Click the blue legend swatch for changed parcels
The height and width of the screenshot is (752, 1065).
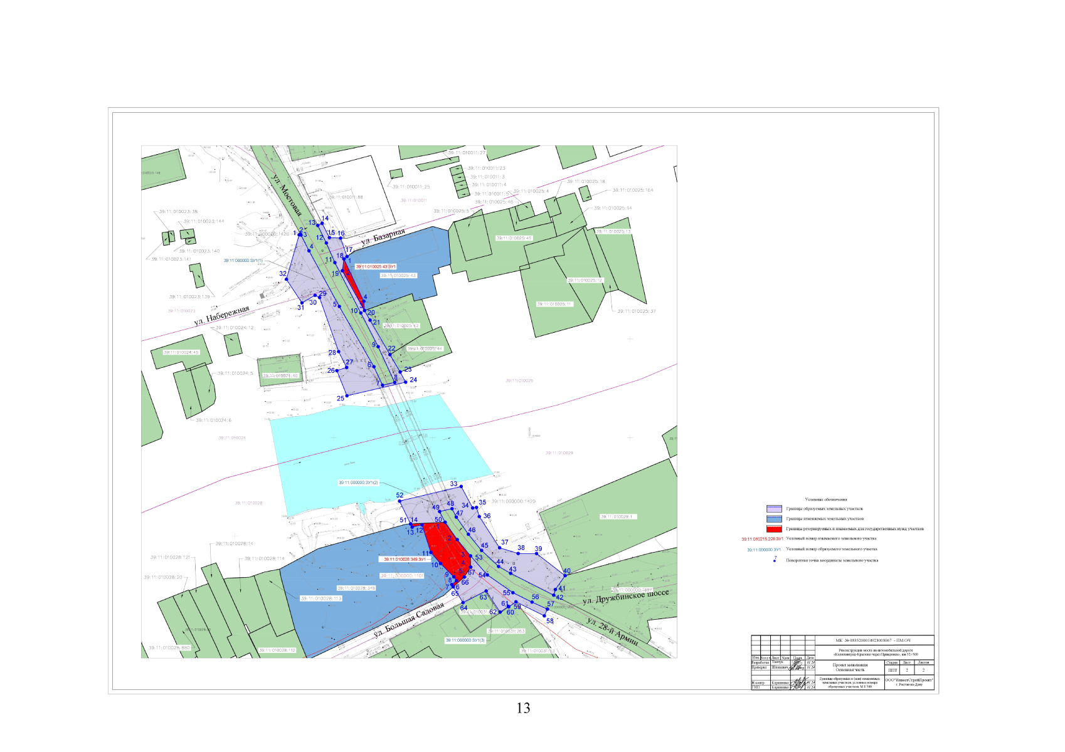(x=774, y=519)
